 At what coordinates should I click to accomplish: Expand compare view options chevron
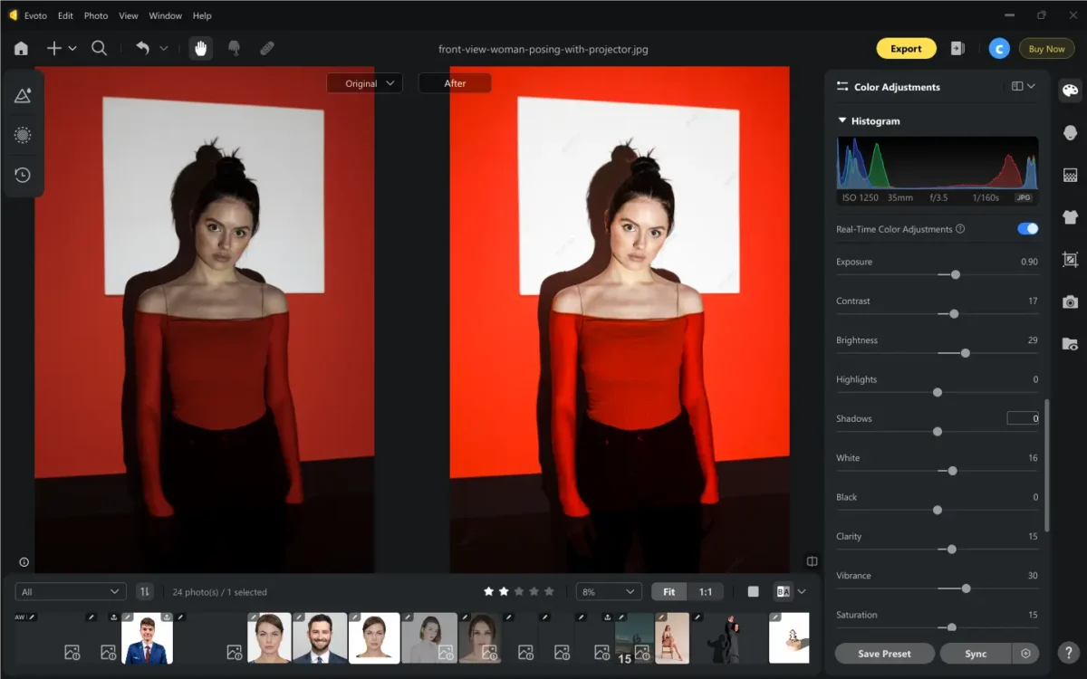click(x=802, y=591)
